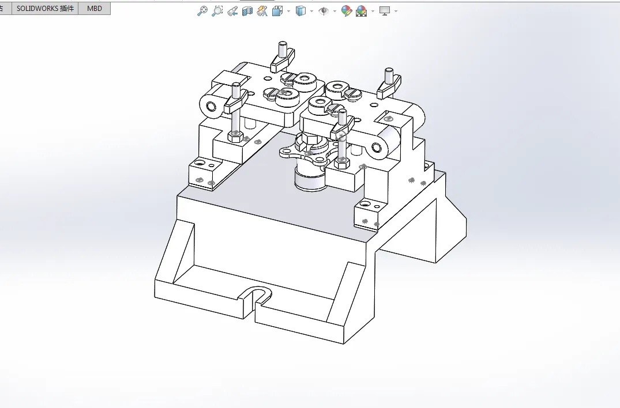The width and height of the screenshot is (620, 408).
Task: Toggle the Hide/Show Items eye icon
Action: coord(324,11)
